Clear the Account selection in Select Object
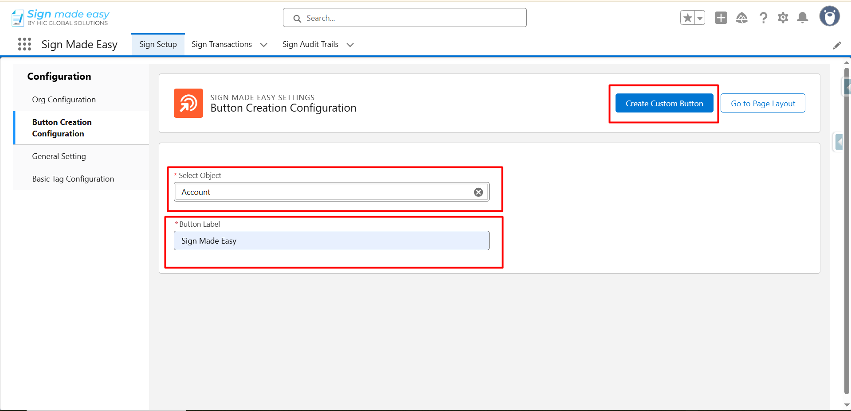Viewport: 851px width, 411px height. 478,192
